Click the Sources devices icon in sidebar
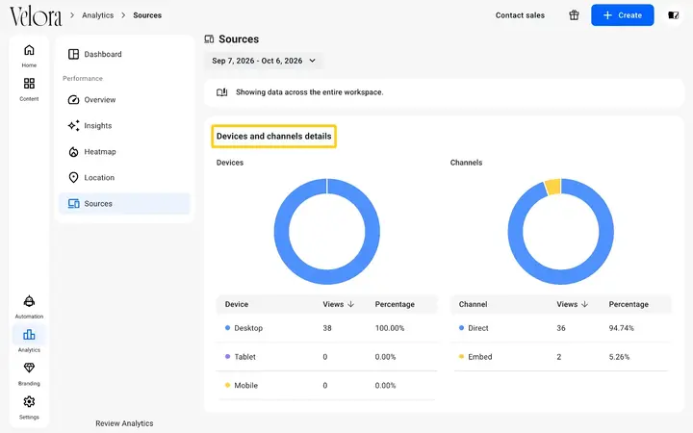The width and height of the screenshot is (693, 433). coord(73,204)
